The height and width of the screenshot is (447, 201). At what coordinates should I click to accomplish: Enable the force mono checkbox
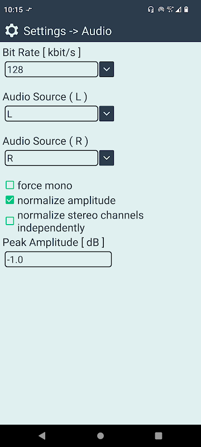click(10, 186)
